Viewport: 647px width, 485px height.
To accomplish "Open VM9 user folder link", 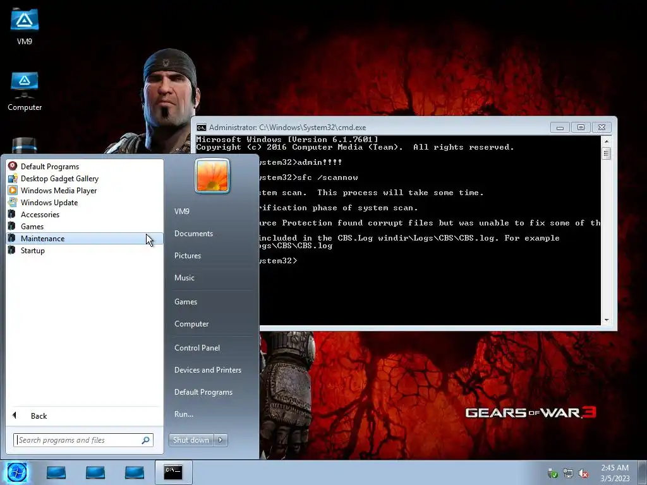I will 182,211.
